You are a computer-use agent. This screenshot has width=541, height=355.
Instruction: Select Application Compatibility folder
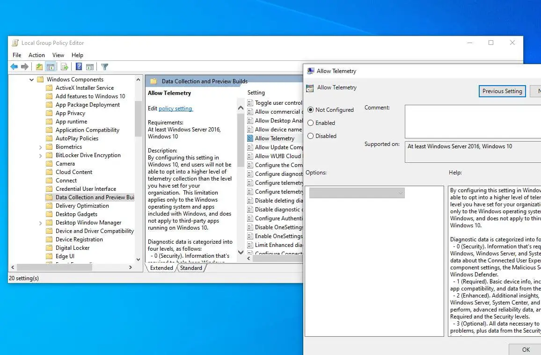click(x=88, y=130)
